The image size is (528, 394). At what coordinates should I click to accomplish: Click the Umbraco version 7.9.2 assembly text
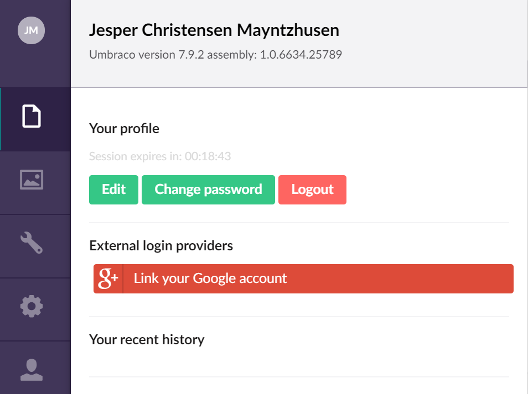[215, 55]
